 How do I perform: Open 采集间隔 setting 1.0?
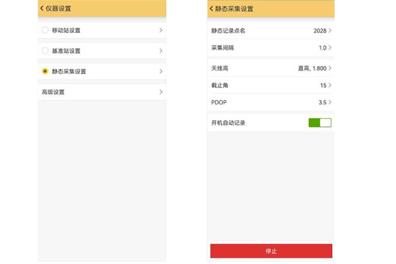[x=322, y=48]
